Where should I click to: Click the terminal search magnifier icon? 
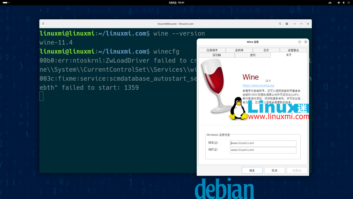tap(280, 24)
